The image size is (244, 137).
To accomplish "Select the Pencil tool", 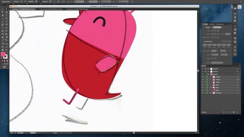I will pos(6,21).
